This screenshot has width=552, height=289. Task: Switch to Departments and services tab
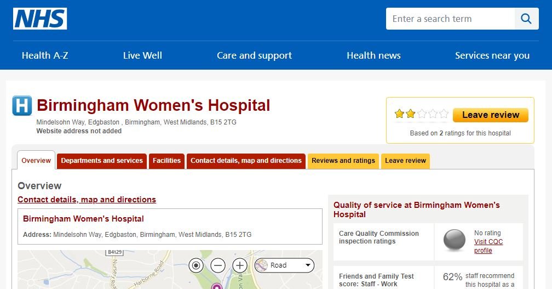click(102, 161)
